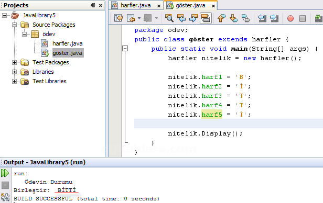Minimize the Projects panel

[93, 5]
